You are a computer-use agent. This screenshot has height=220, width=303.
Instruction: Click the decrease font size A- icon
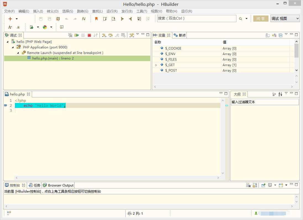pyautogui.click(x=18, y=27)
